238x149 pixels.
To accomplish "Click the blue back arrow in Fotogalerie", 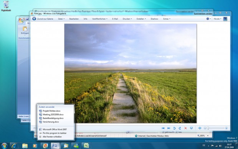I will (x=34, y=19).
